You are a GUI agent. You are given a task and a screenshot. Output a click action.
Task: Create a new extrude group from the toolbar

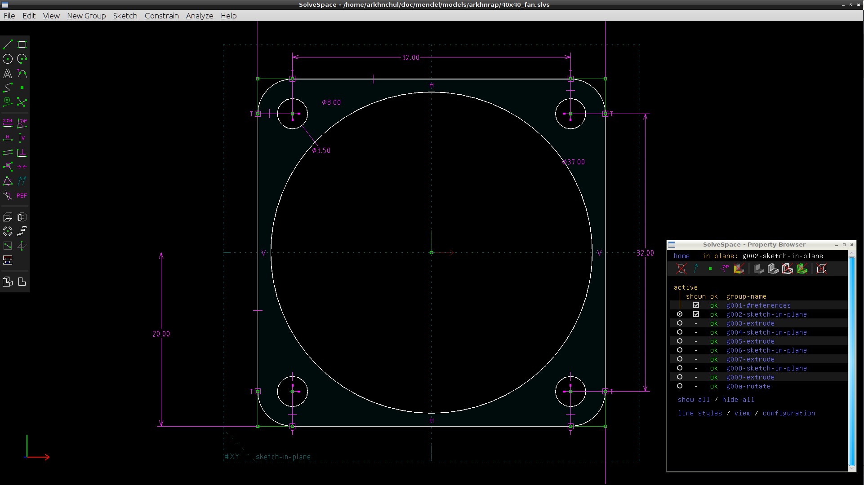[8, 217]
